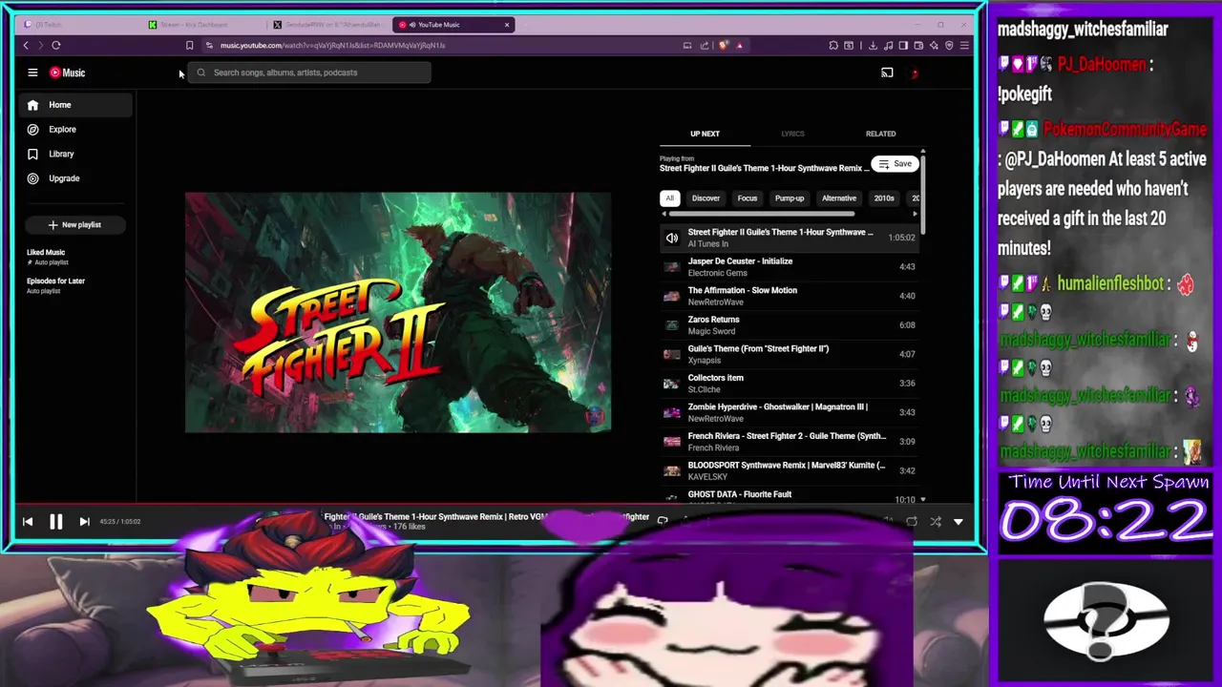
Task: Skip to the previous track
Action: coord(28,521)
